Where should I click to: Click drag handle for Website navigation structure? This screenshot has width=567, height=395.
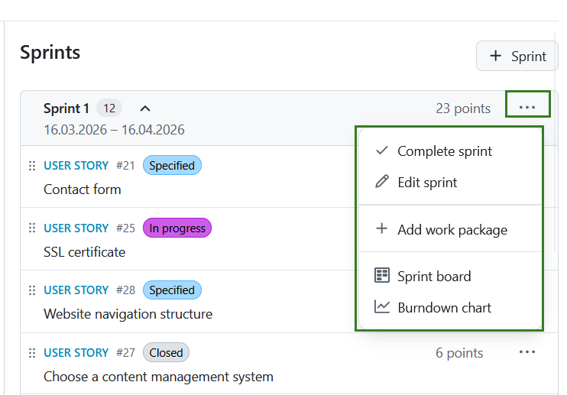coord(32,290)
